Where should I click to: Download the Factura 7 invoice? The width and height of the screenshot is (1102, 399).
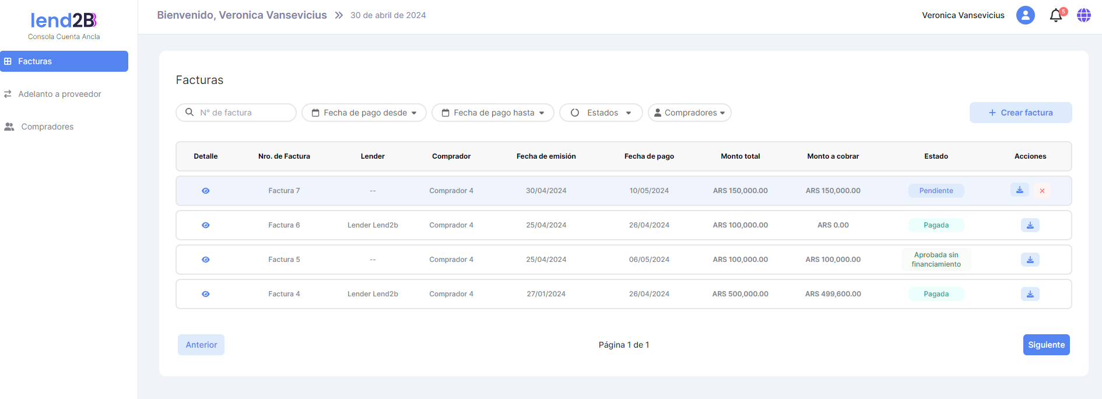[1019, 190]
